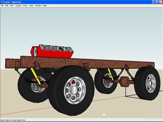Open the Help menu

pos(45,6)
